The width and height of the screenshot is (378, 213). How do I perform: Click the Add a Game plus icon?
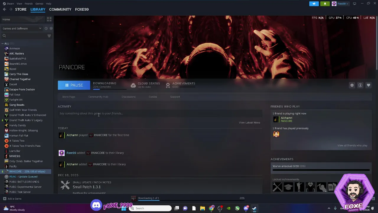4,199
